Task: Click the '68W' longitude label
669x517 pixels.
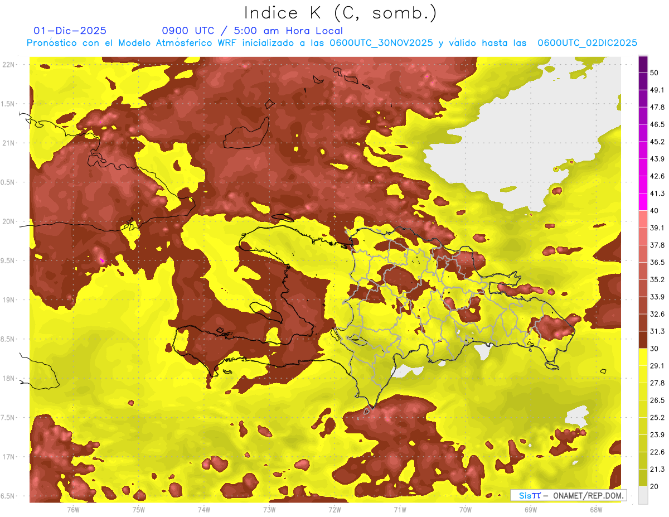Action: click(595, 509)
